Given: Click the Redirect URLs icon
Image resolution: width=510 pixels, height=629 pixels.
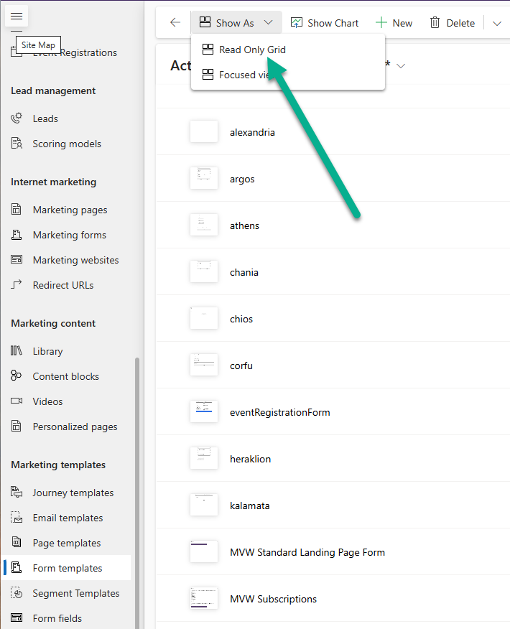Looking at the screenshot, I should (17, 285).
